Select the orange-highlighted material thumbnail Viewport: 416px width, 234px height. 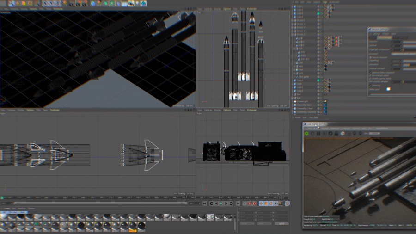coord(133,226)
